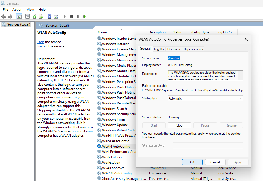Open Help via the blue question mark icon
The width and height of the screenshot is (263, 181).
[49, 16]
